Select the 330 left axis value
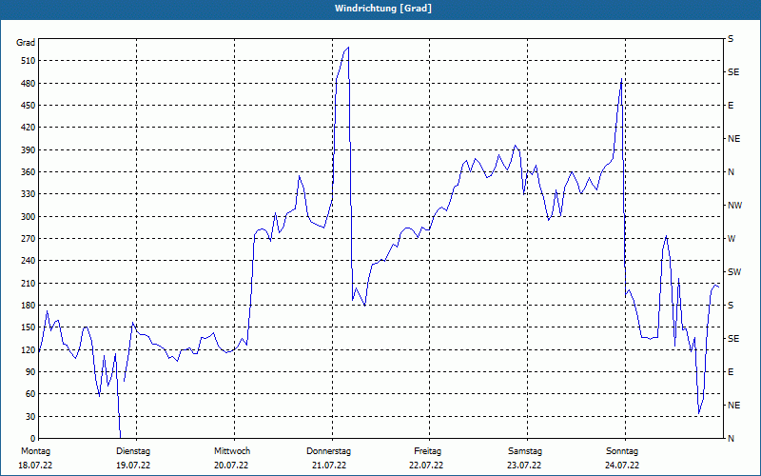 [x=29, y=194]
